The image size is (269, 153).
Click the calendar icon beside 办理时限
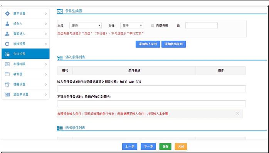point(7,64)
